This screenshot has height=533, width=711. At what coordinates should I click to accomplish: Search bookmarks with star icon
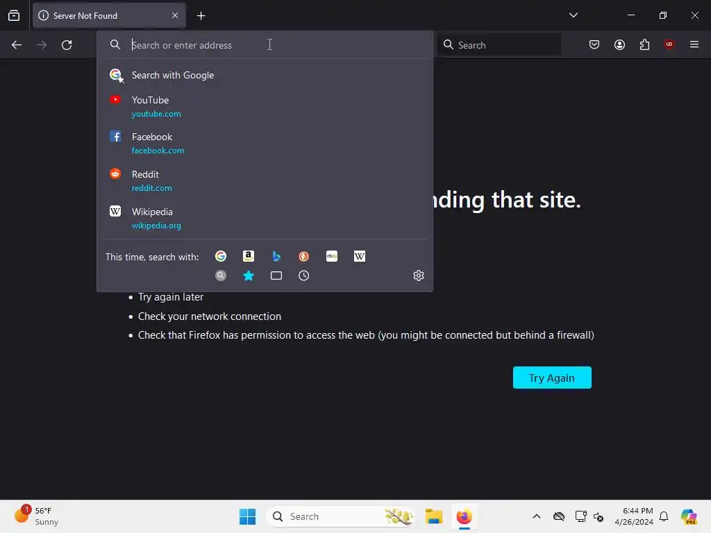point(249,276)
